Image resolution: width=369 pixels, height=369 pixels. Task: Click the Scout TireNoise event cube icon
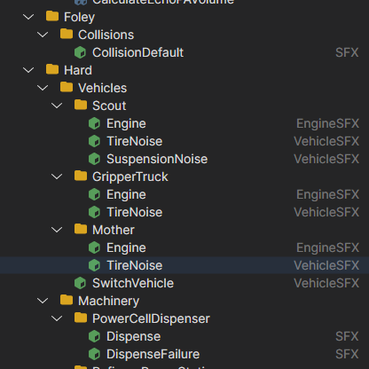pyautogui.click(x=94, y=141)
